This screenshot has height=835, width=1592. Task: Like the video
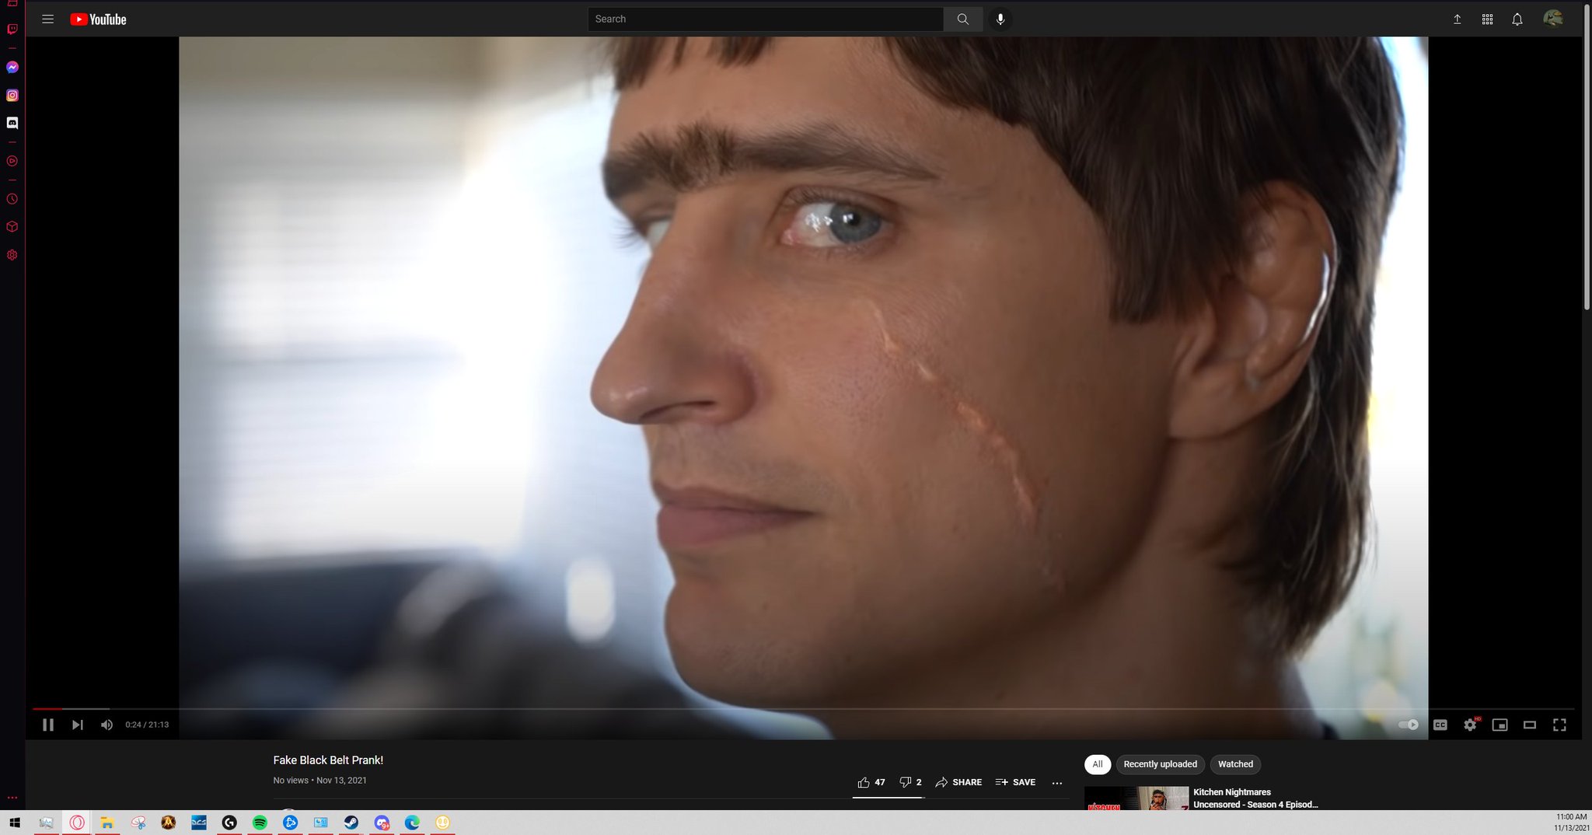point(871,782)
